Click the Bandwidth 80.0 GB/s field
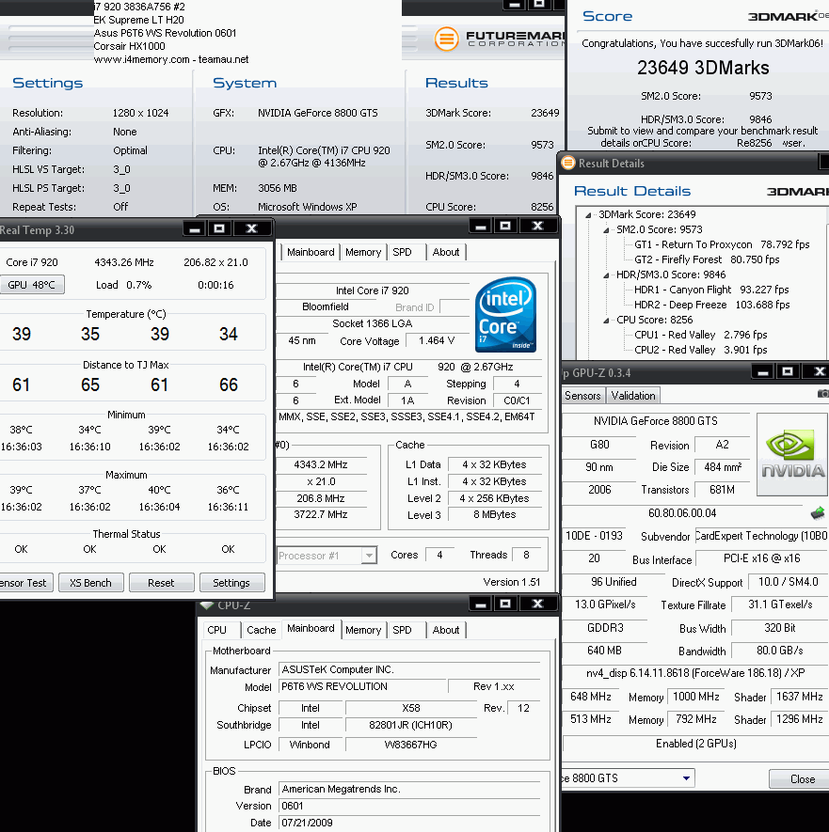 click(779, 650)
